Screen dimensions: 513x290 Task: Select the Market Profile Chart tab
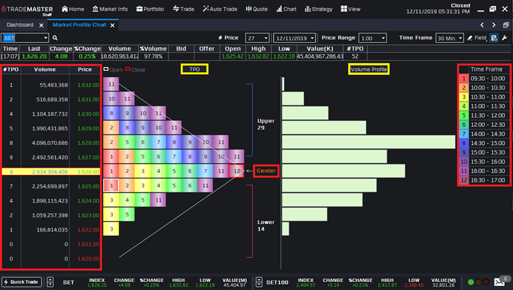pyautogui.click(x=79, y=25)
